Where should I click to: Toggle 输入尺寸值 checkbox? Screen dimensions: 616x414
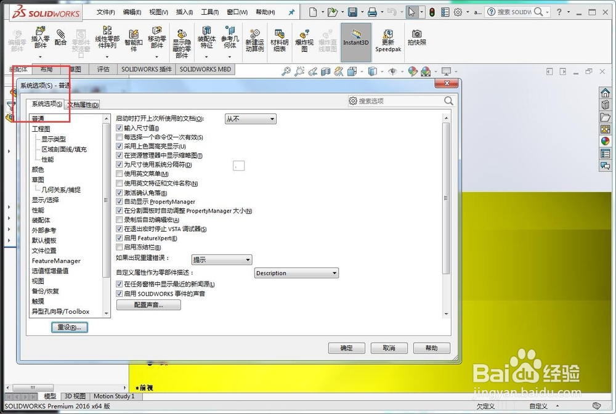[x=120, y=128]
